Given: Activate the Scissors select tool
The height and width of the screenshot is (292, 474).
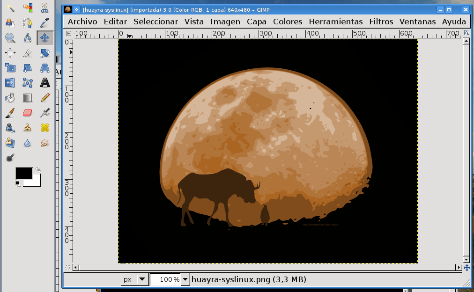Looking at the screenshot, I should coord(44,8).
